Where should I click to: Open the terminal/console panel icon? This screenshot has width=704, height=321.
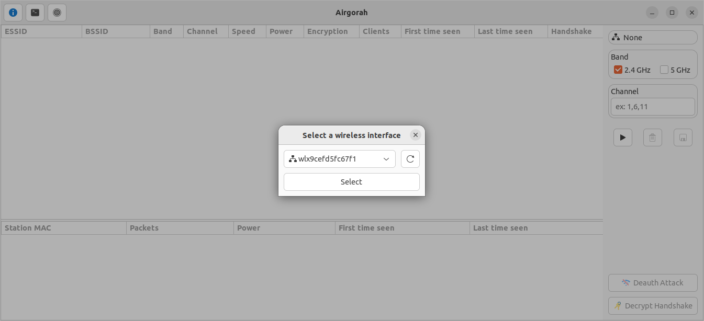click(x=35, y=13)
